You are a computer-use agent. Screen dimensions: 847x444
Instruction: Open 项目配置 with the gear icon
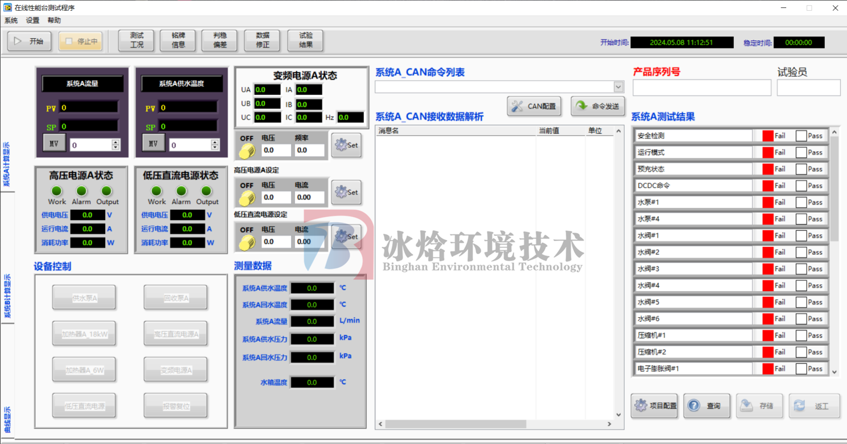click(x=654, y=405)
